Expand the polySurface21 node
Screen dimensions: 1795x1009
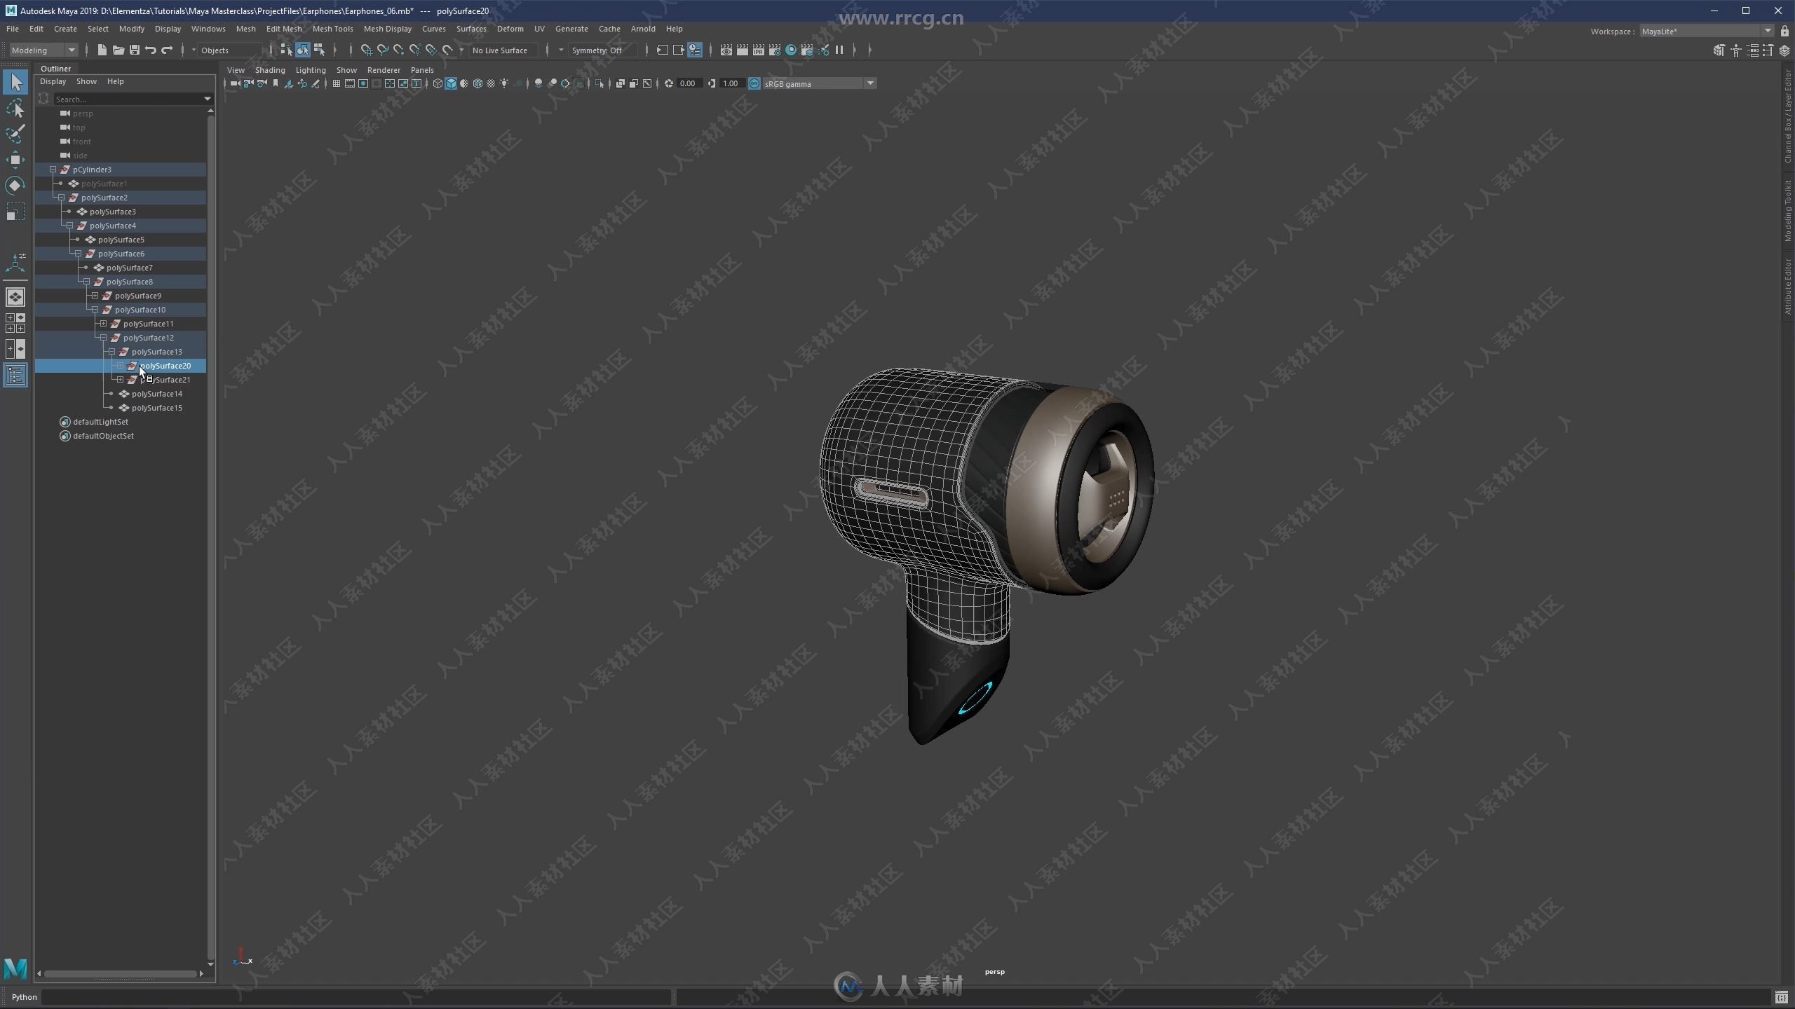[x=120, y=380]
